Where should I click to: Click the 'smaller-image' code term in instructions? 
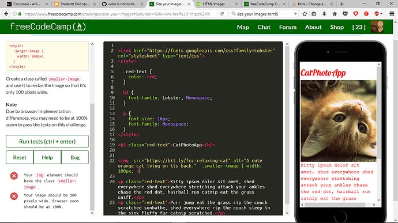(x=64, y=79)
